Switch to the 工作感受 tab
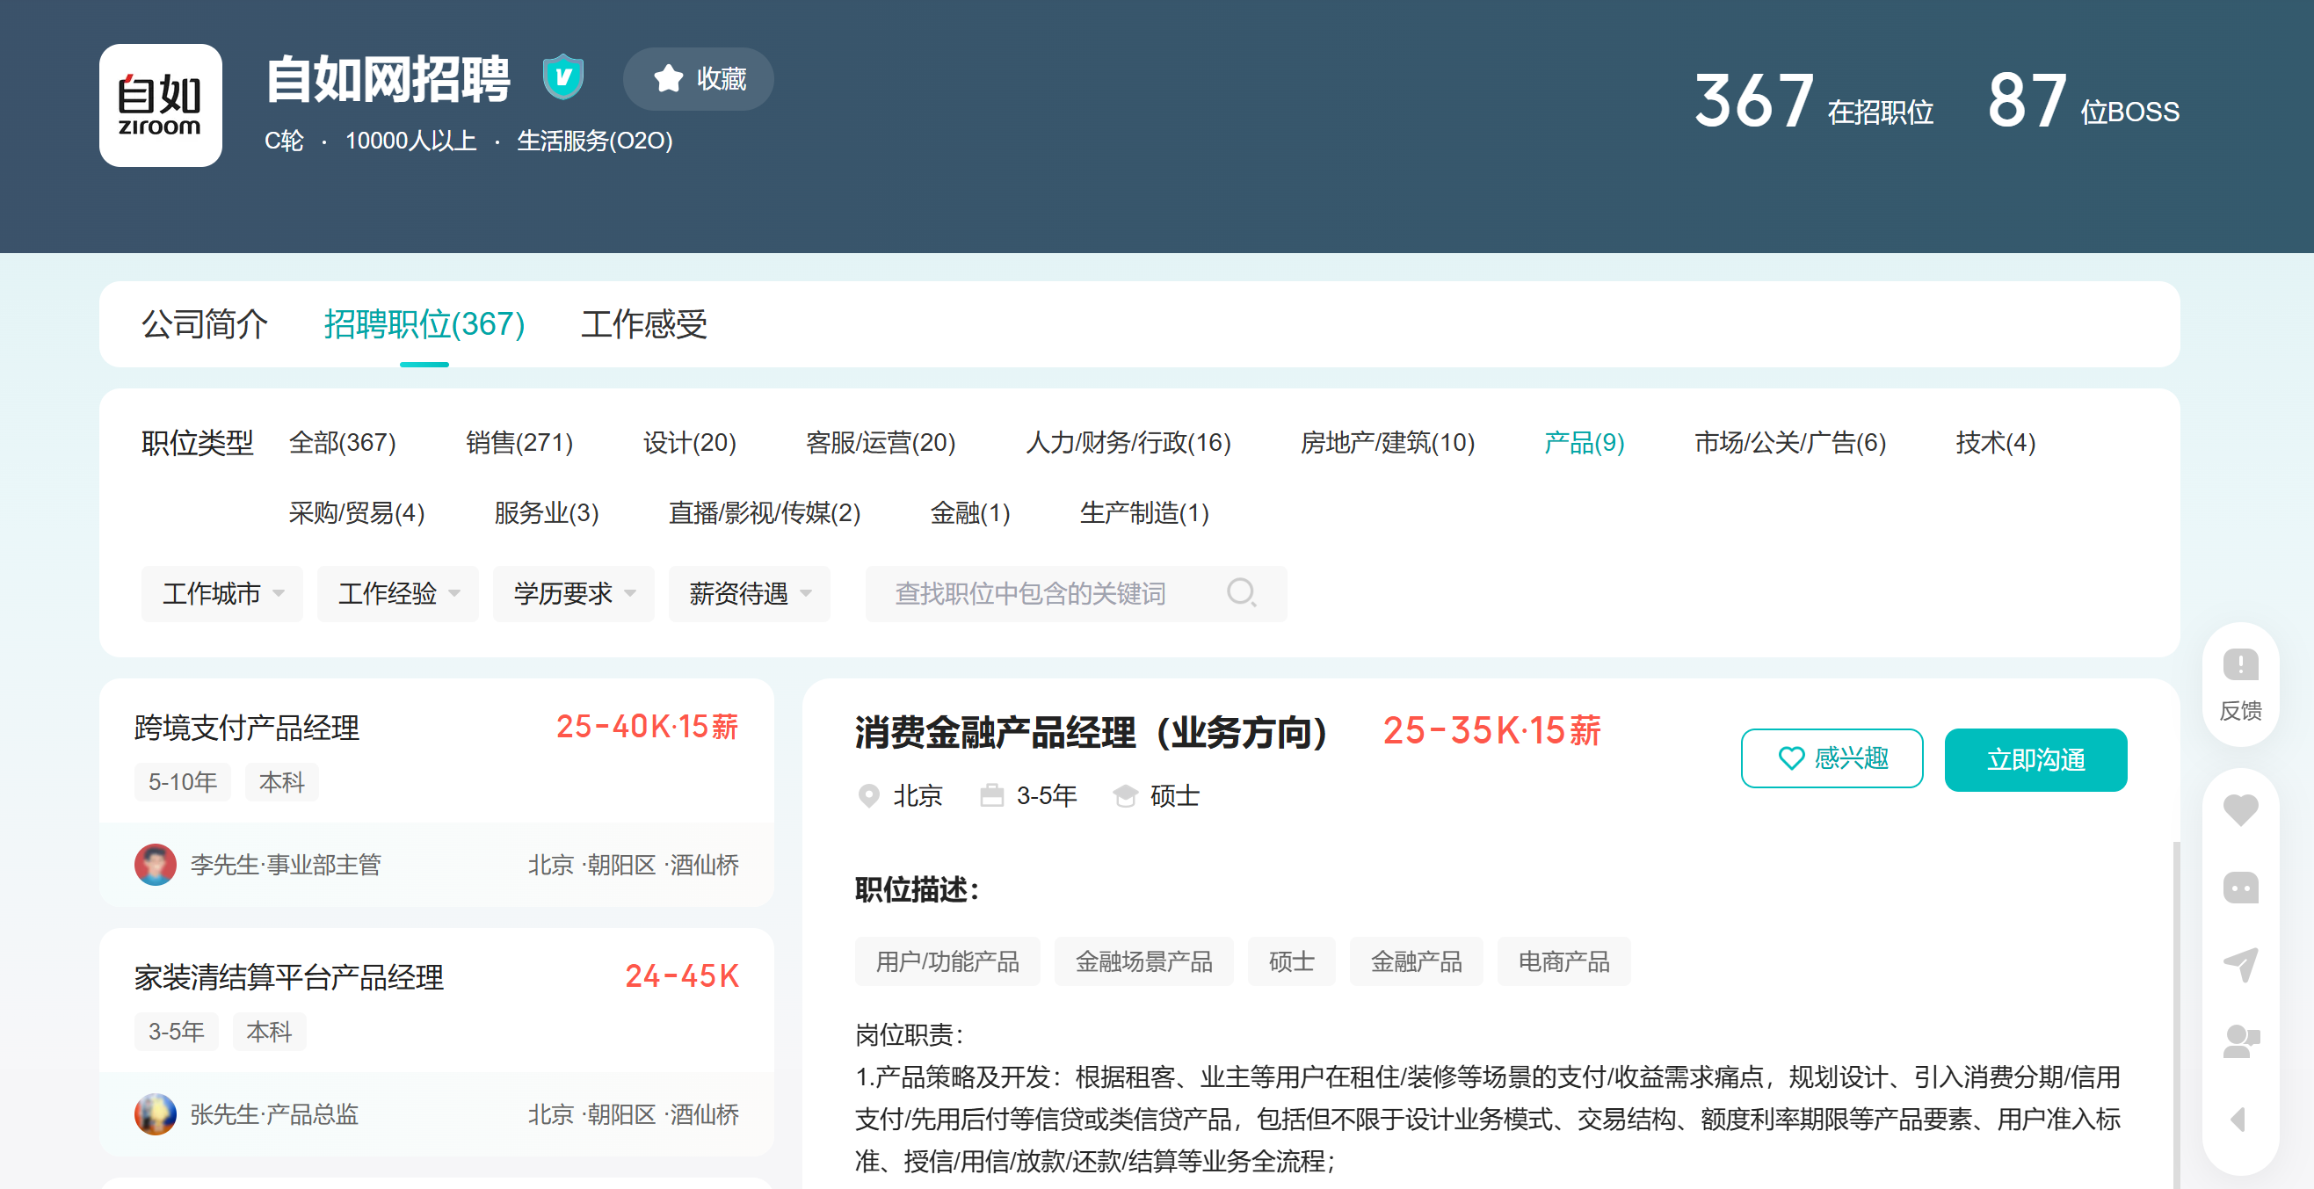This screenshot has width=2314, height=1189. tap(643, 324)
